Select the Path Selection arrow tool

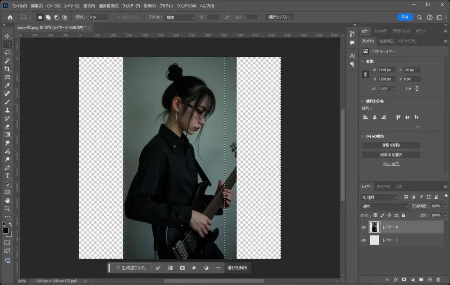[7, 184]
